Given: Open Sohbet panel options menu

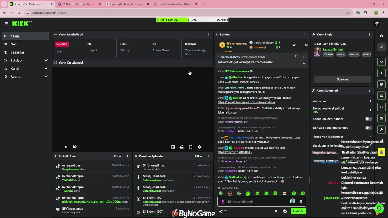Looking at the screenshot, I should pos(305,35).
